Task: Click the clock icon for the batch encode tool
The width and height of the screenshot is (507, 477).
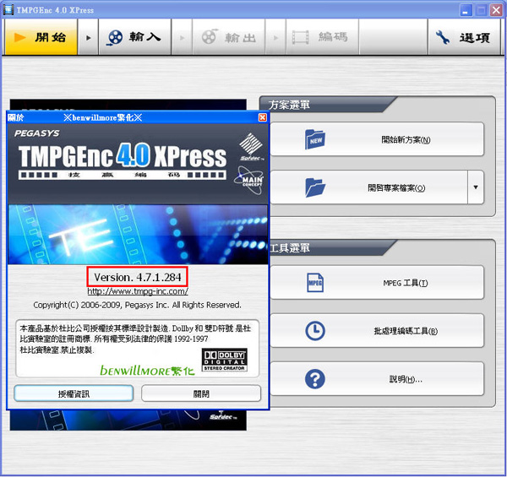Action: 315,331
